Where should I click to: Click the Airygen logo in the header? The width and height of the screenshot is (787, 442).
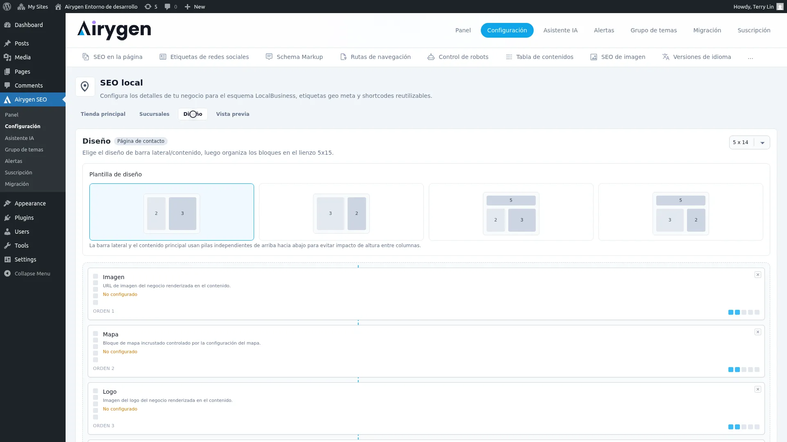coord(114,30)
